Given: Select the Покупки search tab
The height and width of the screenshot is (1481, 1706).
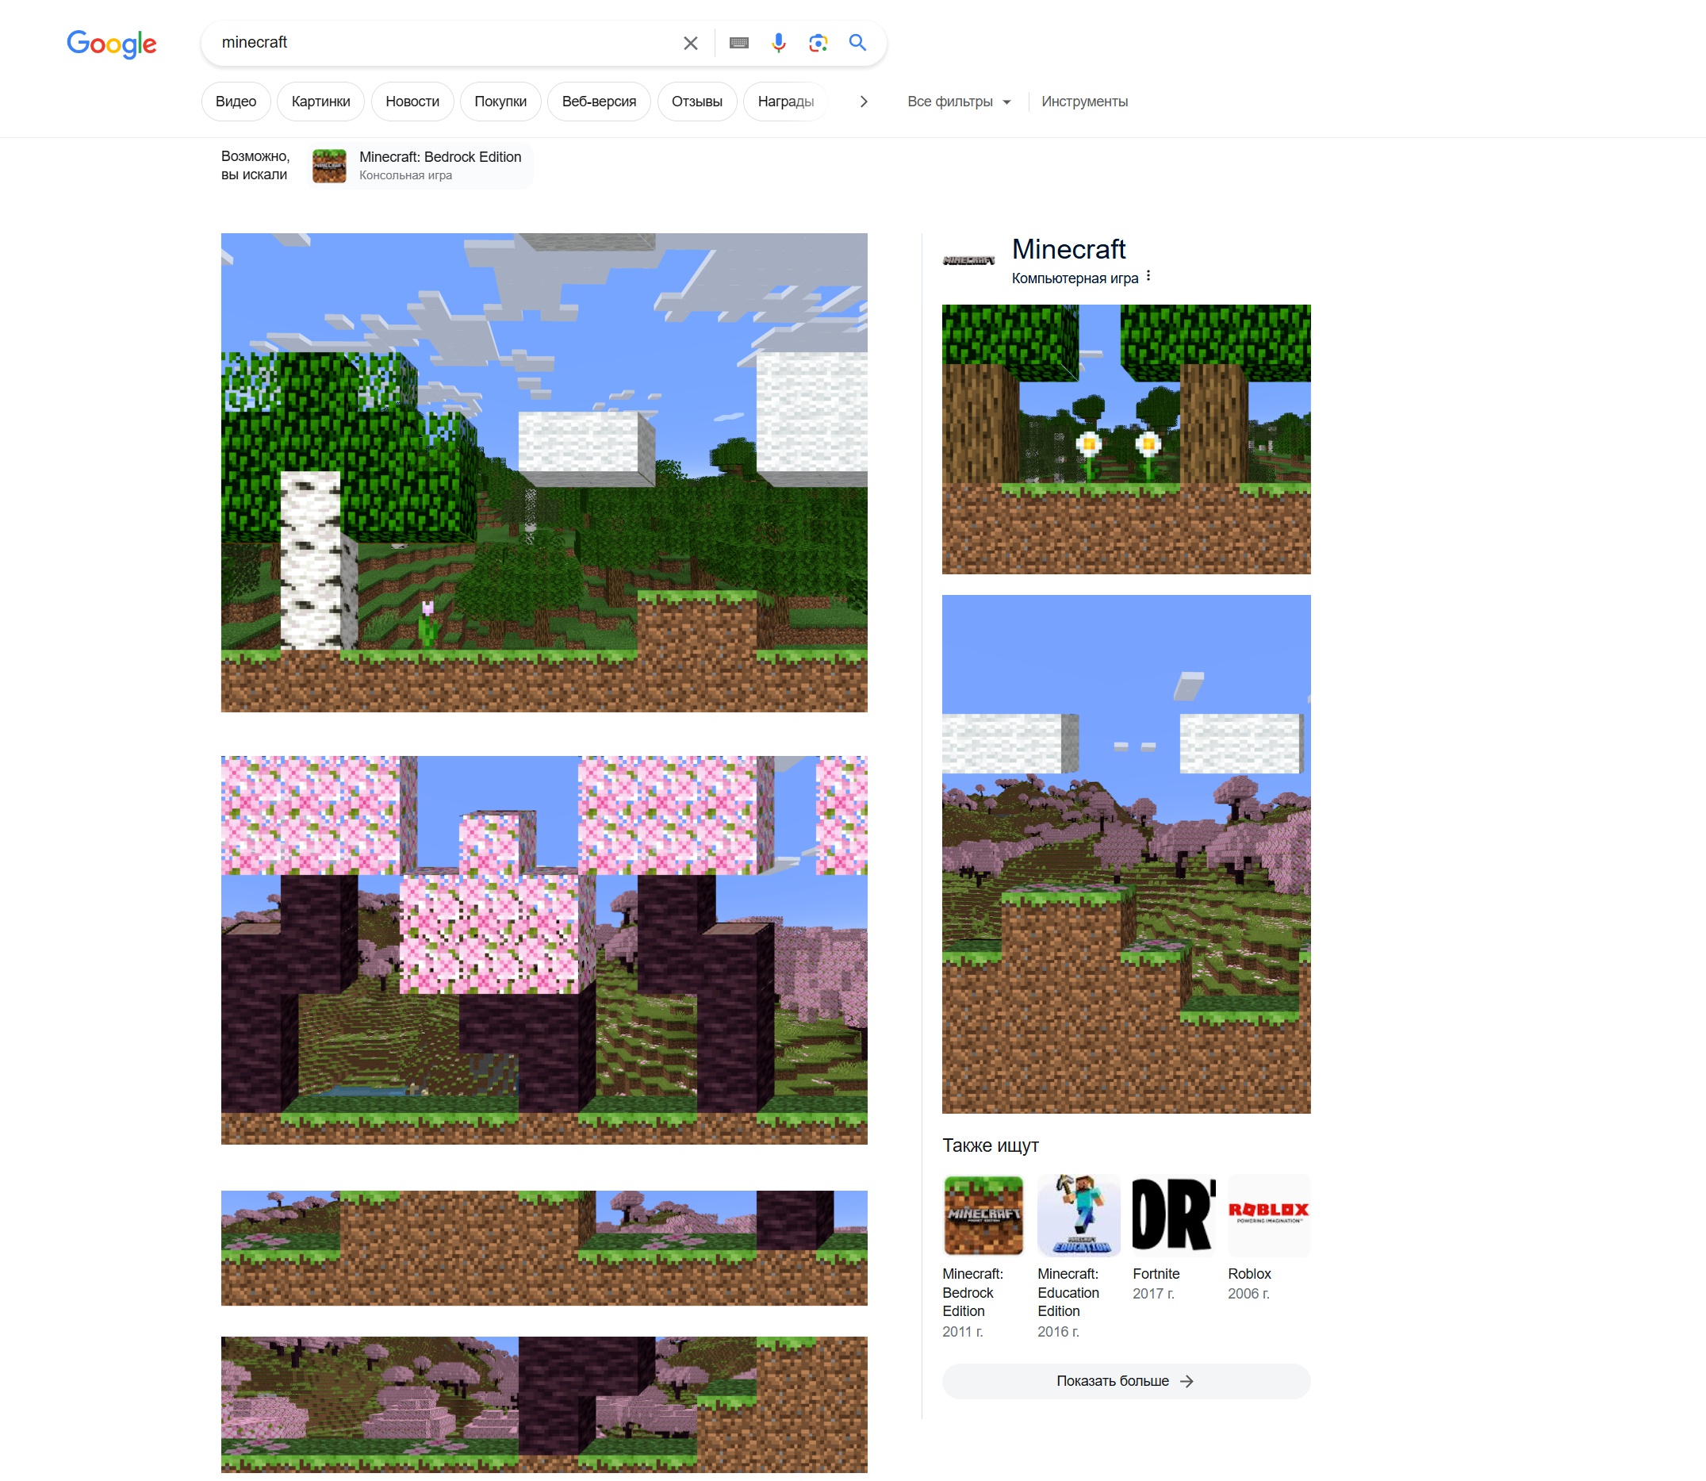Looking at the screenshot, I should click(x=500, y=102).
